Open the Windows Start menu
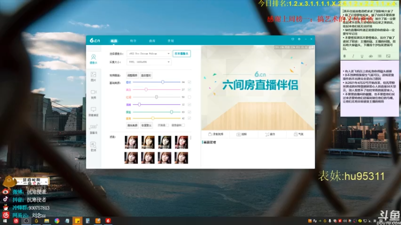 pos(5,221)
